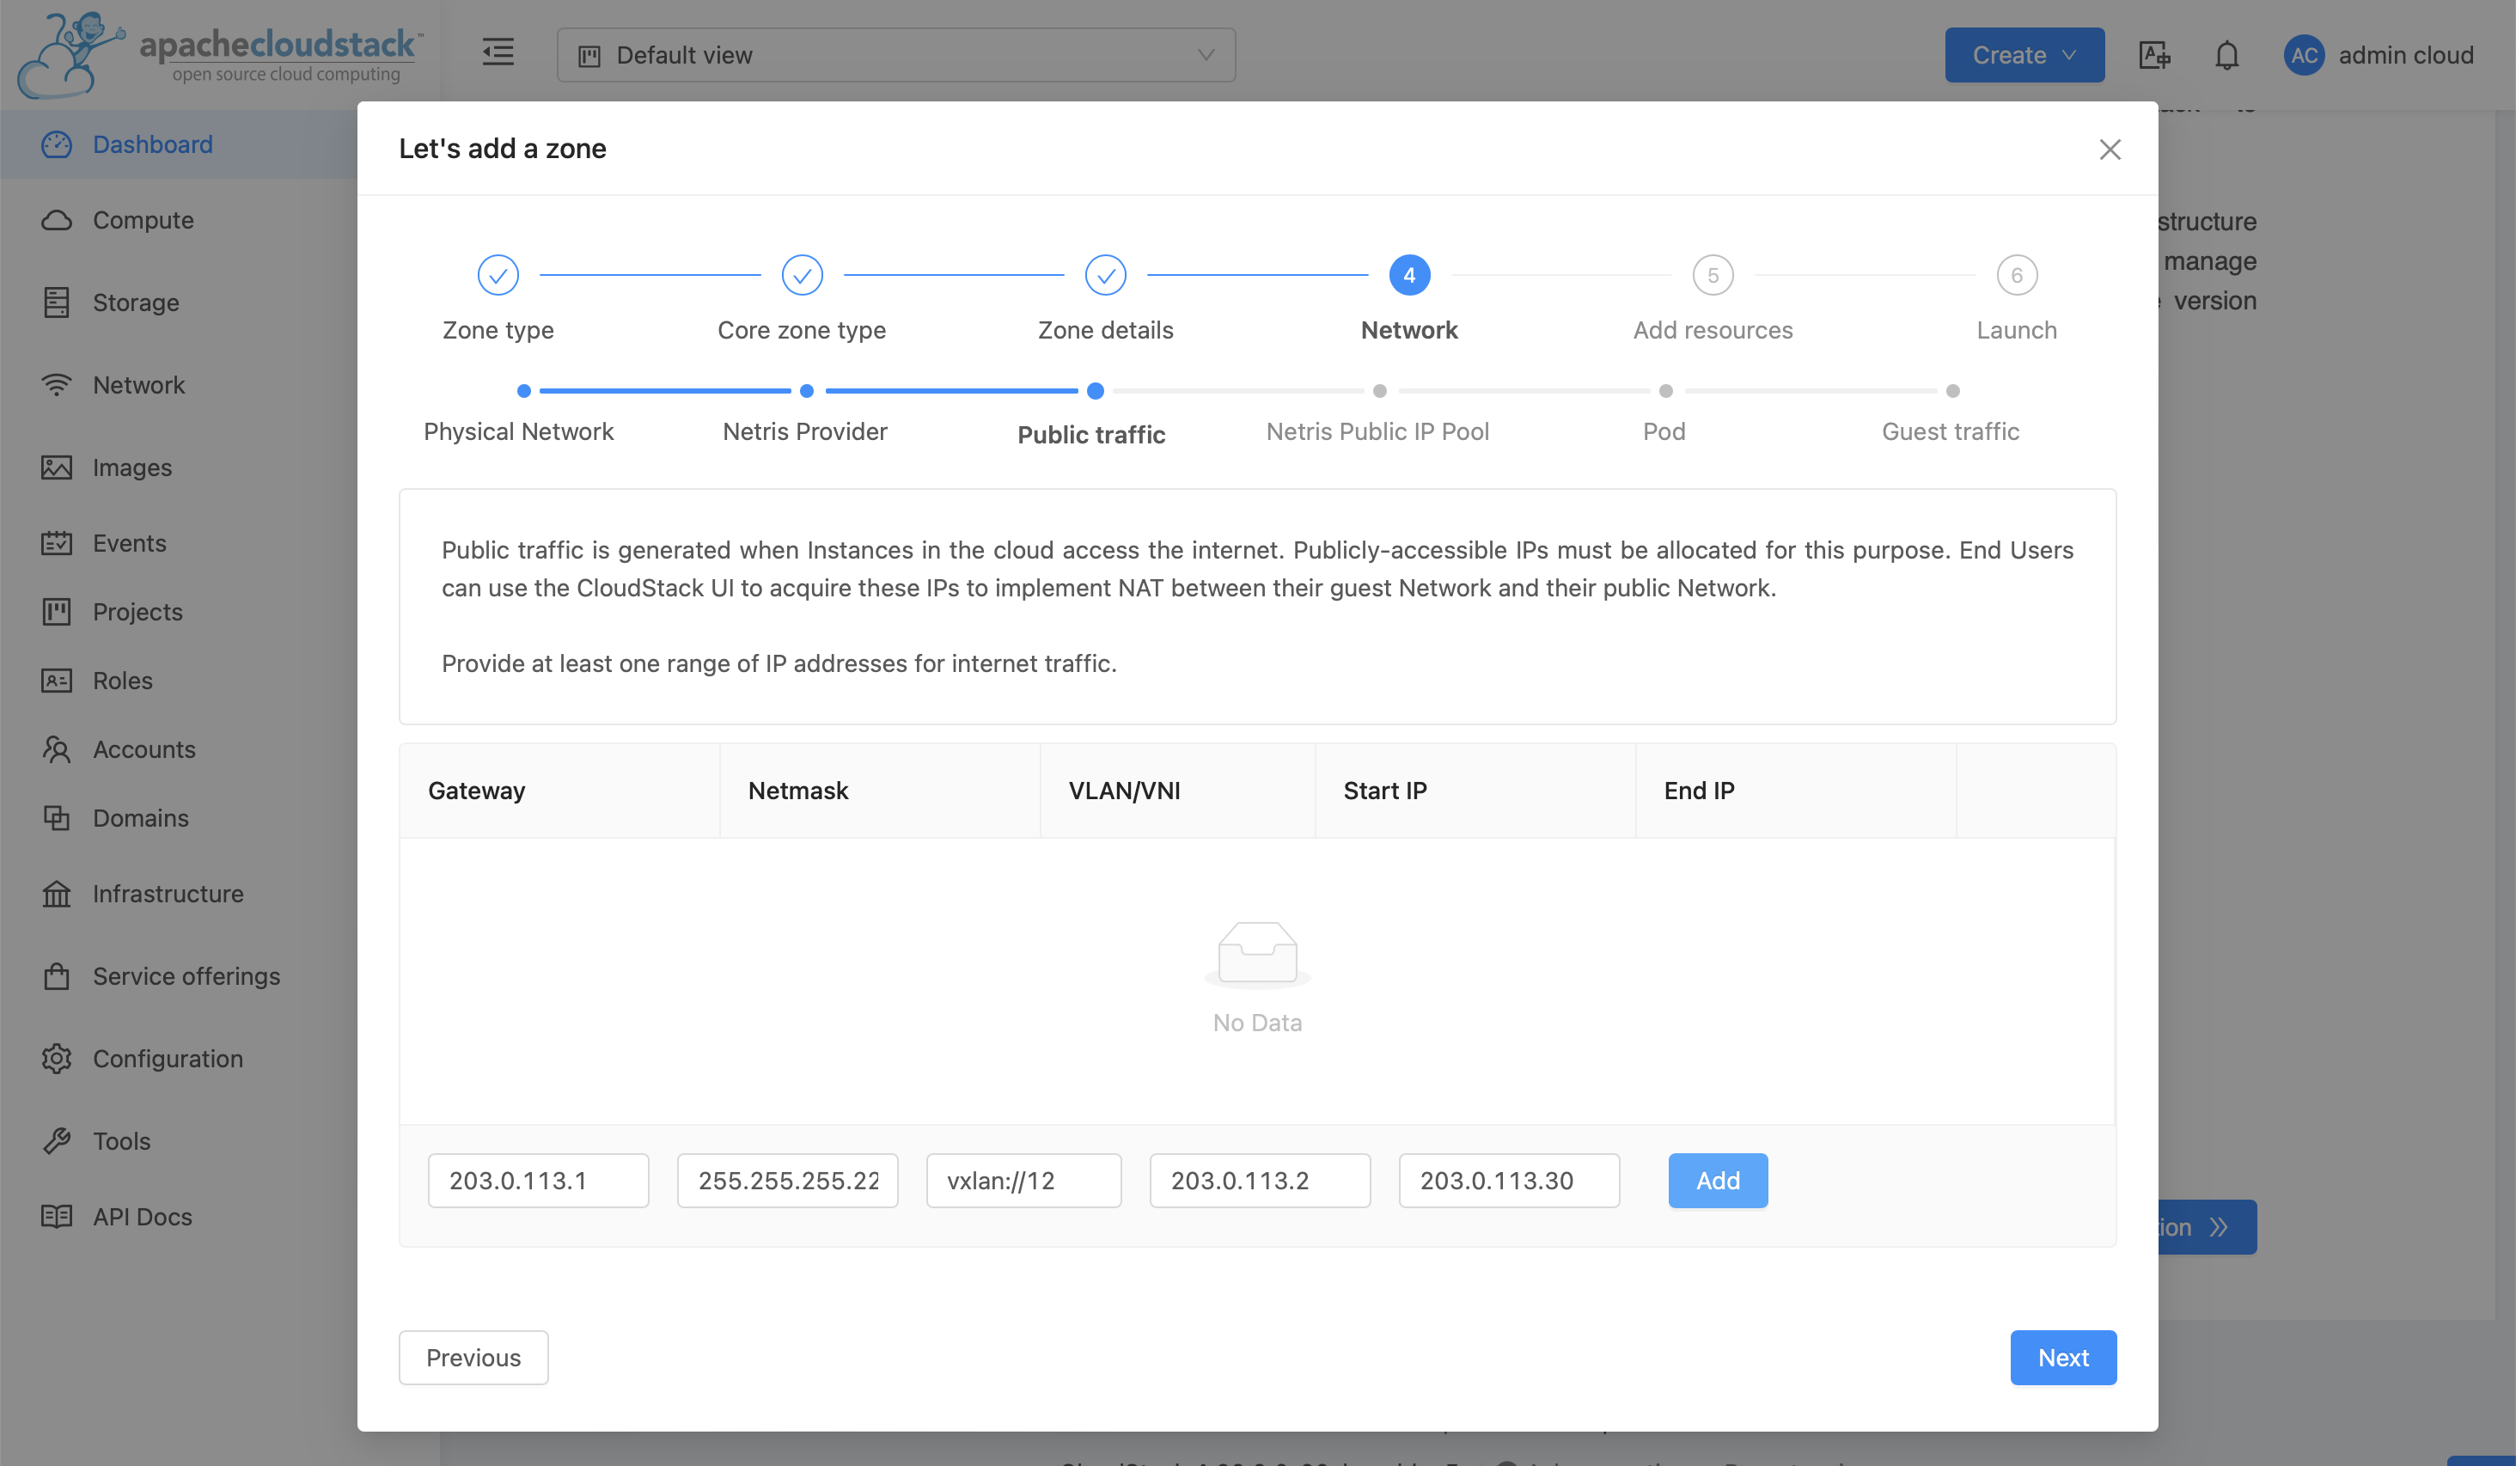
Task: Expand the Default view dropdown
Action: (895, 55)
